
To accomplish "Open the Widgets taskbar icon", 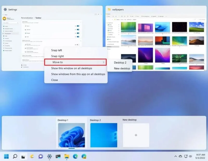I will tap(32, 157).
